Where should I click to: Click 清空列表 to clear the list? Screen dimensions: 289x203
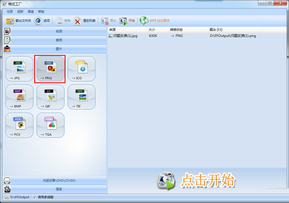point(85,21)
